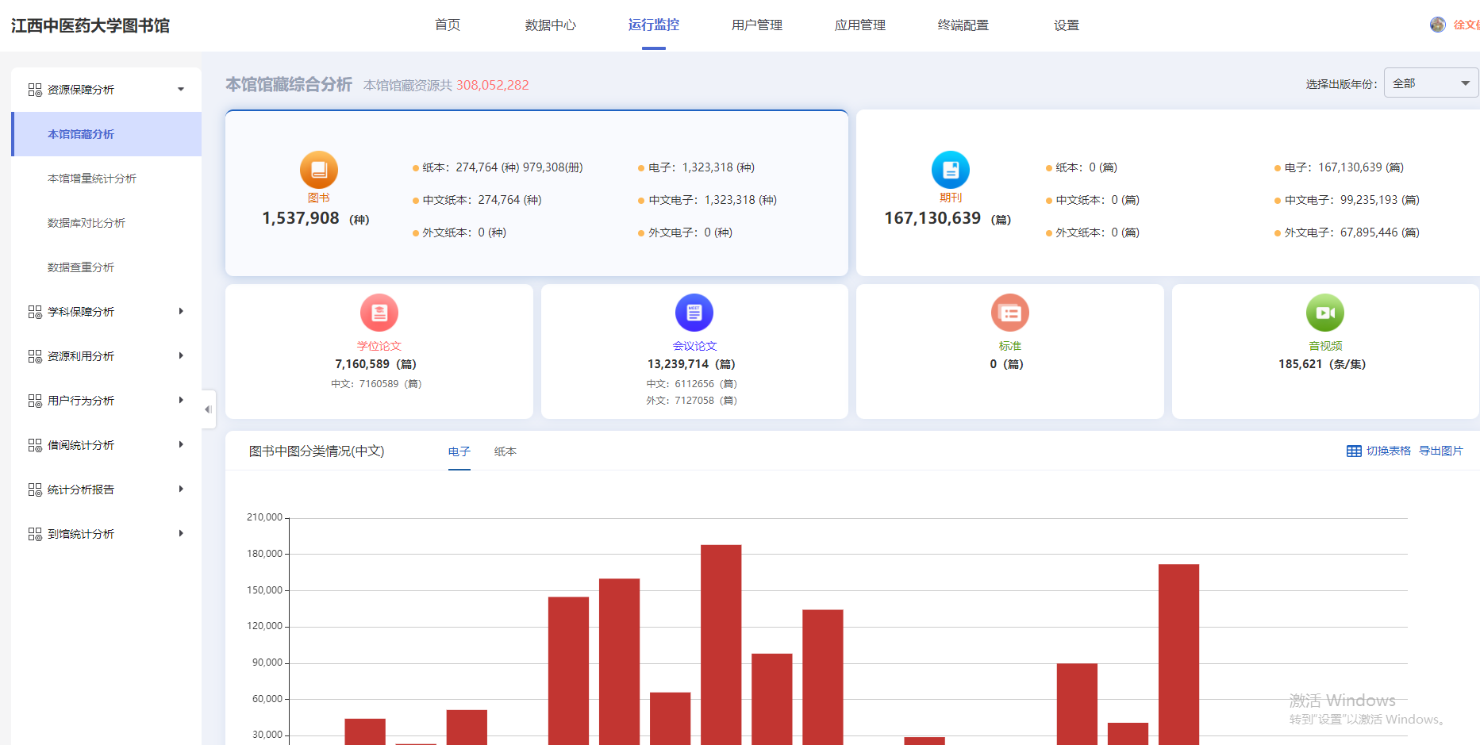
Task: Click the tallest red bar in chart
Action: [x=721, y=643]
